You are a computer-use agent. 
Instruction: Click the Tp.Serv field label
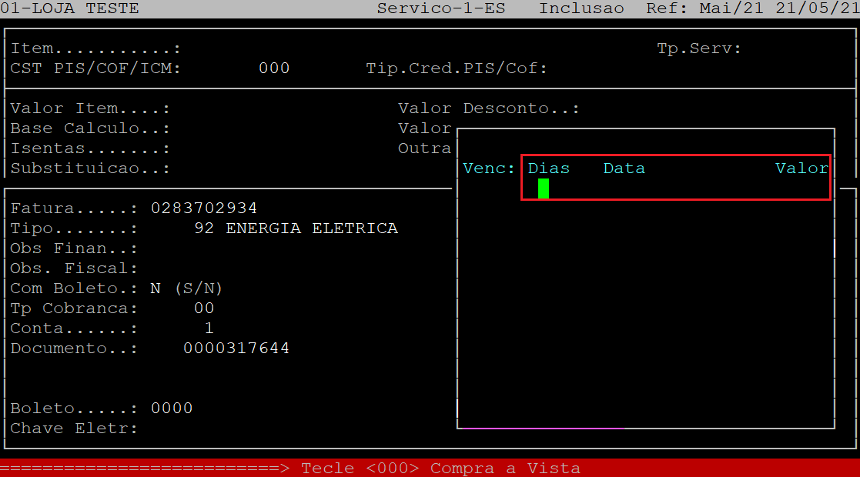[x=698, y=48]
